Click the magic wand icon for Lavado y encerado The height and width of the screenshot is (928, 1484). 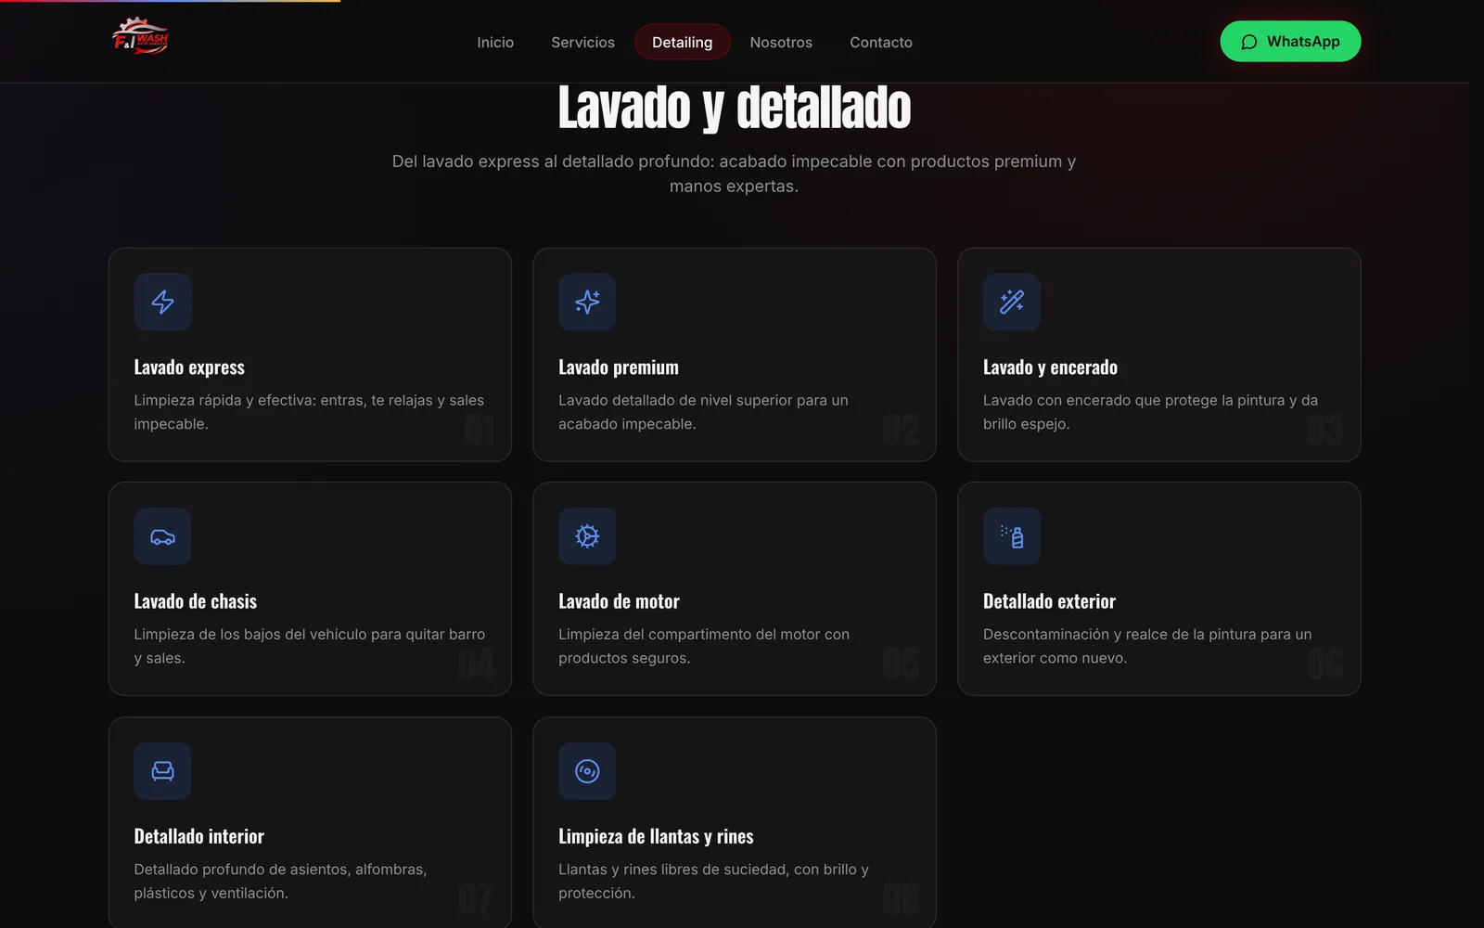[1012, 303]
